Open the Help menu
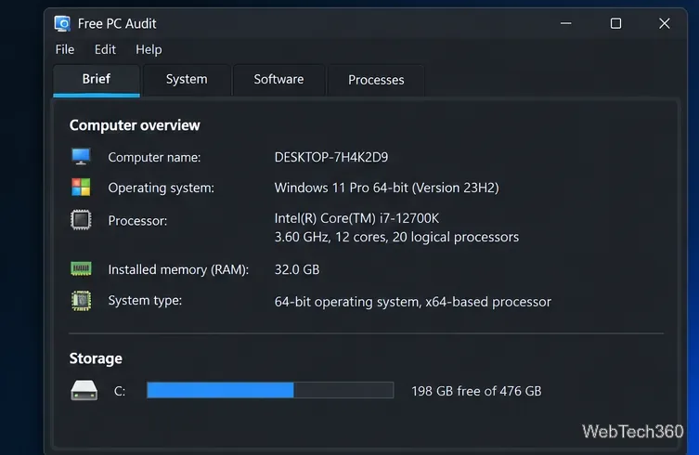This screenshot has height=455, width=699. pyautogui.click(x=149, y=49)
